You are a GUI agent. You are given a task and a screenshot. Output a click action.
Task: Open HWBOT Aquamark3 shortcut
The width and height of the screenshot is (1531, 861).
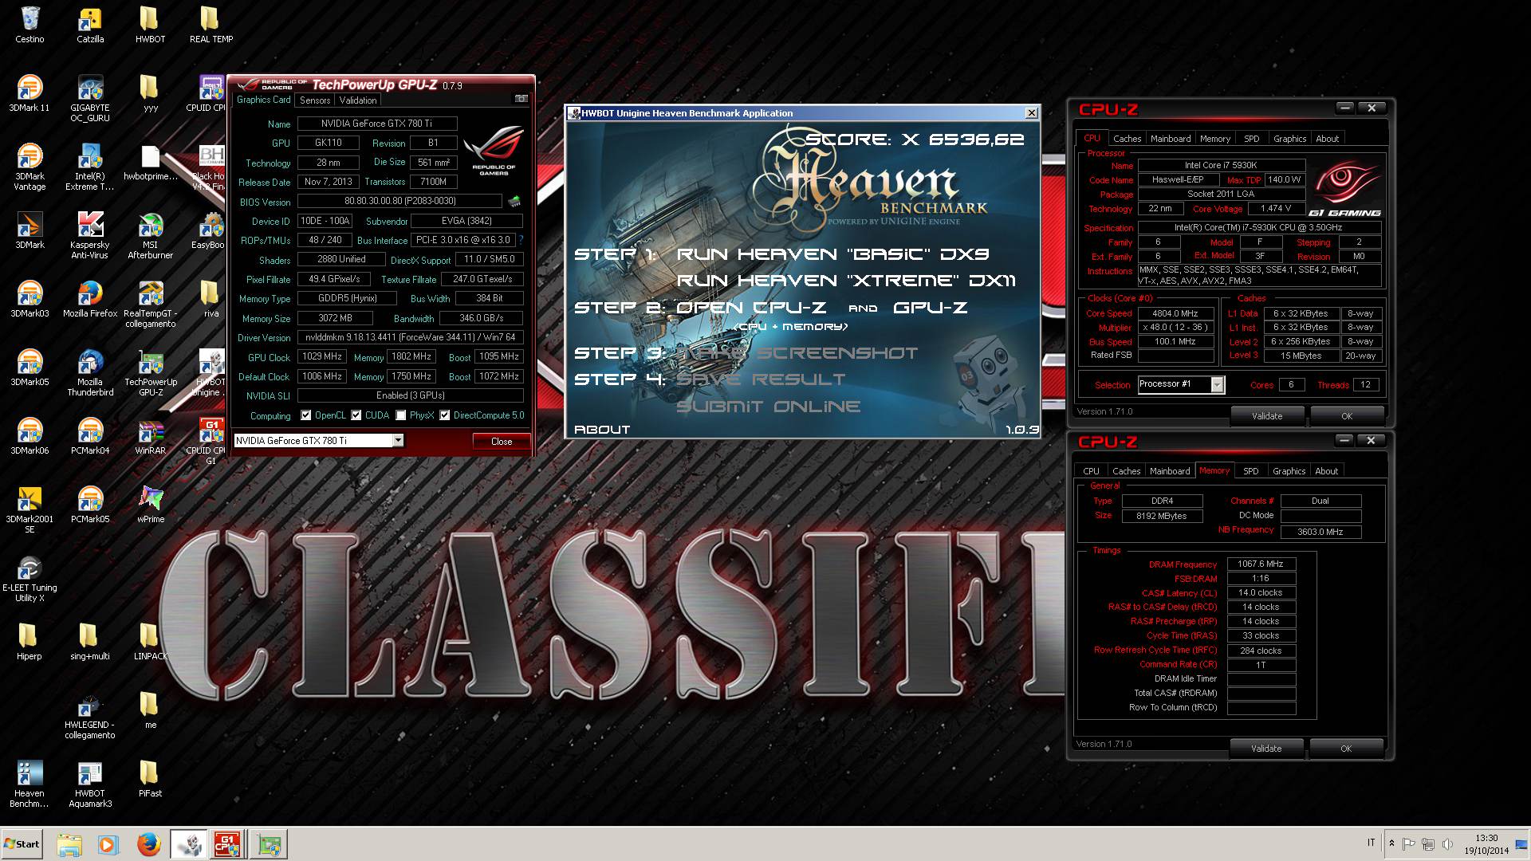click(x=90, y=784)
